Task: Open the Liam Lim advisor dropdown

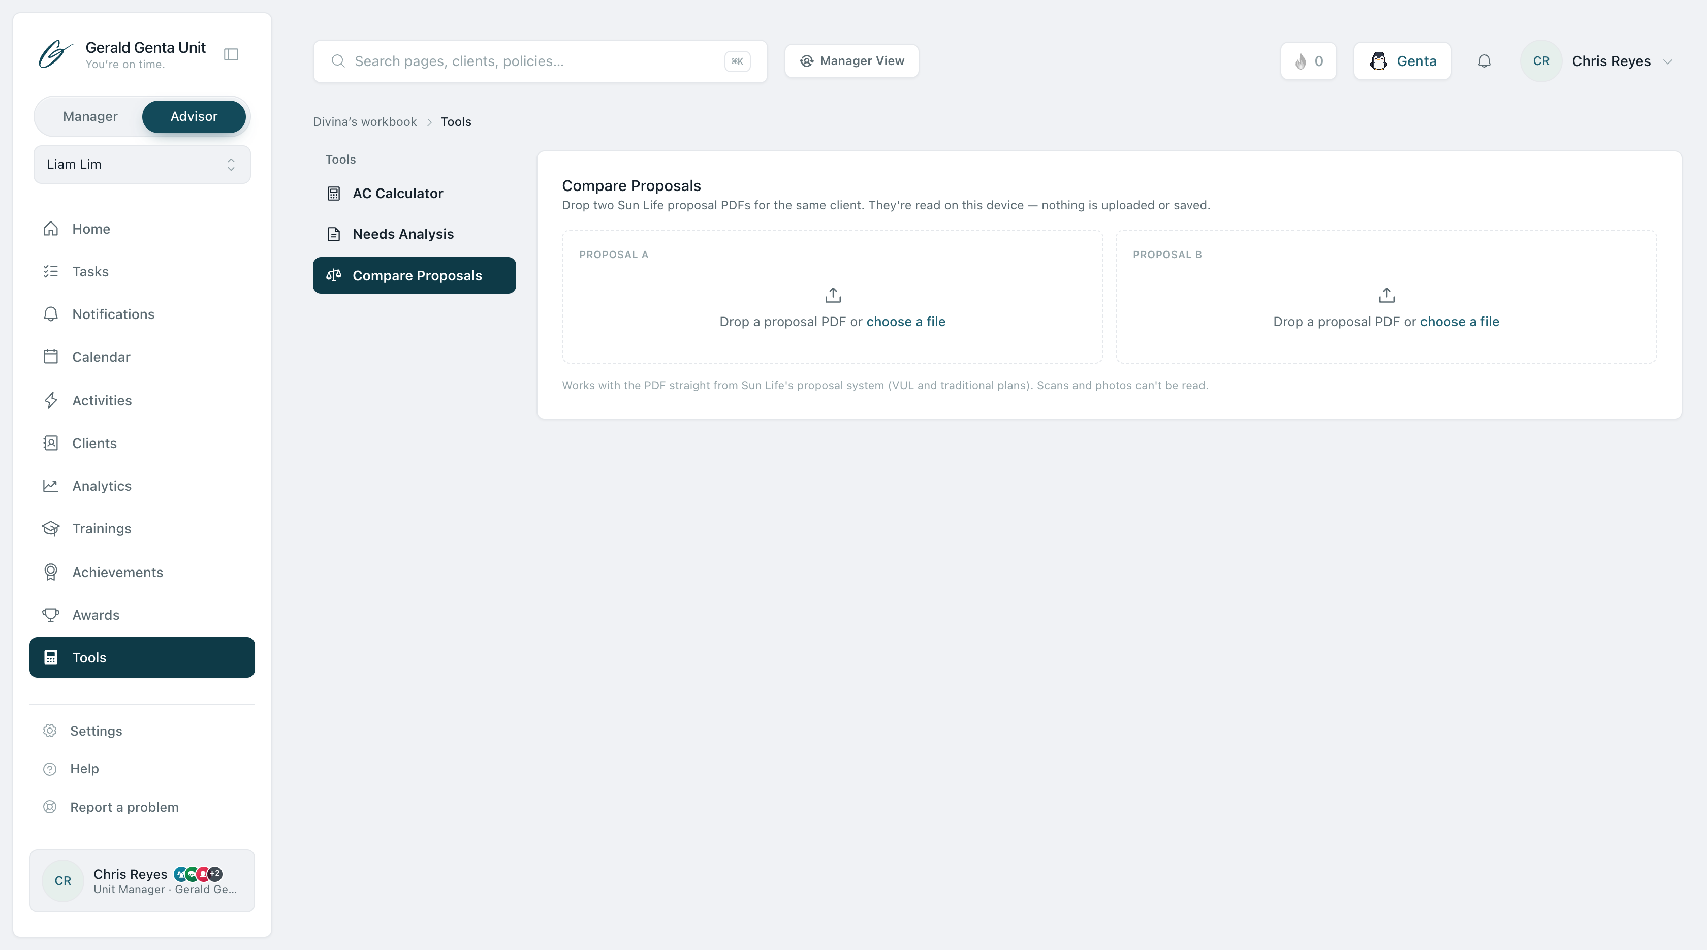Action: 142,164
